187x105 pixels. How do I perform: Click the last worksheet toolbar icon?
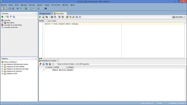click(80, 17)
